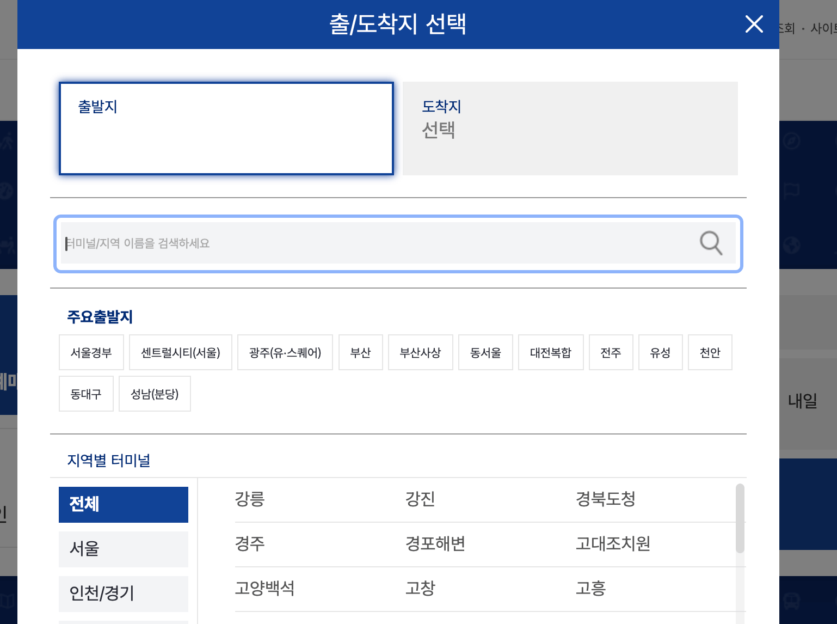Pick 강릉 from terminal list

point(250,499)
